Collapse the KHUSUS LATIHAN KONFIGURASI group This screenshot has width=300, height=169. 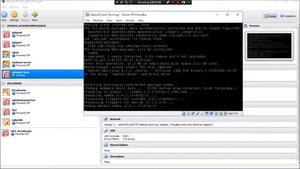pos(3,26)
